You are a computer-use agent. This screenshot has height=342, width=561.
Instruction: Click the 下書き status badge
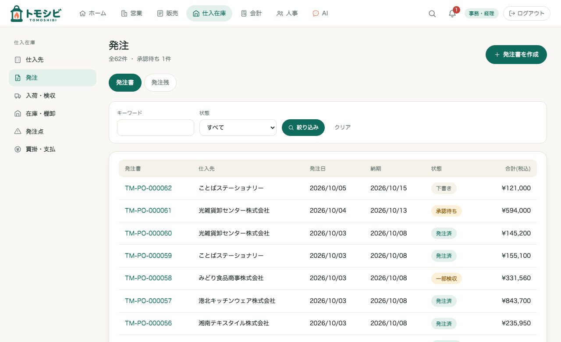click(444, 189)
